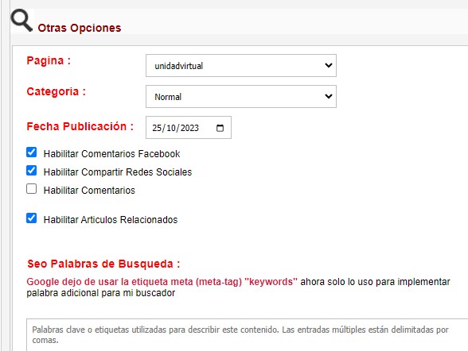Click the magnifying glass icon beside Otras Opciones

(x=21, y=20)
